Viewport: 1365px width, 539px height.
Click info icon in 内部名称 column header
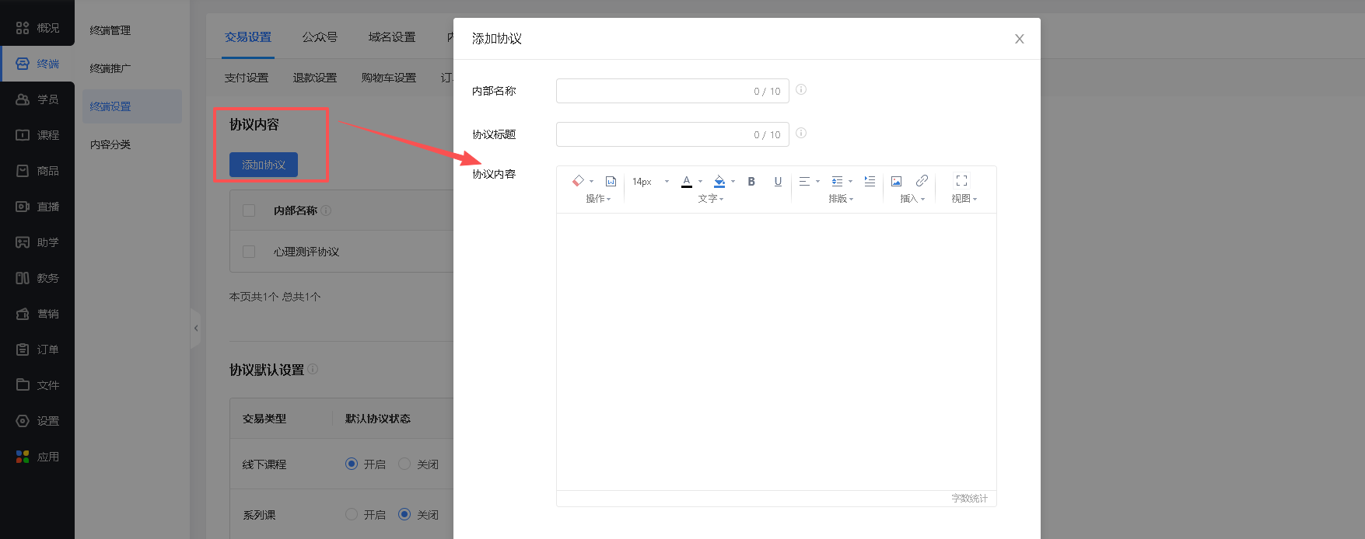(326, 210)
